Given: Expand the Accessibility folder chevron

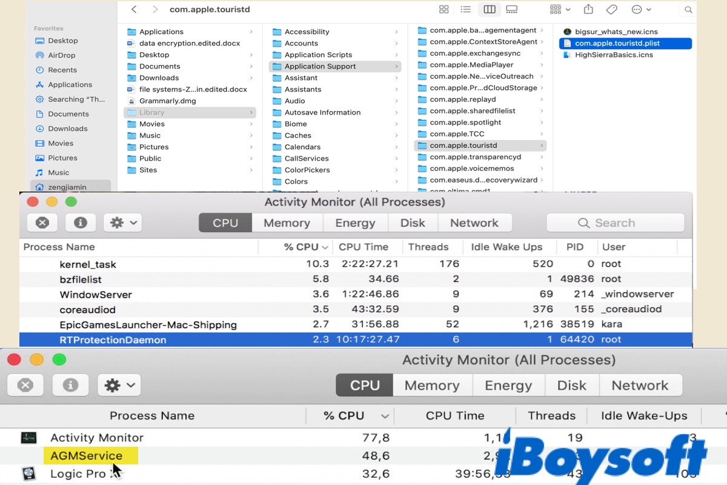Looking at the screenshot, I should coord(397,32).
